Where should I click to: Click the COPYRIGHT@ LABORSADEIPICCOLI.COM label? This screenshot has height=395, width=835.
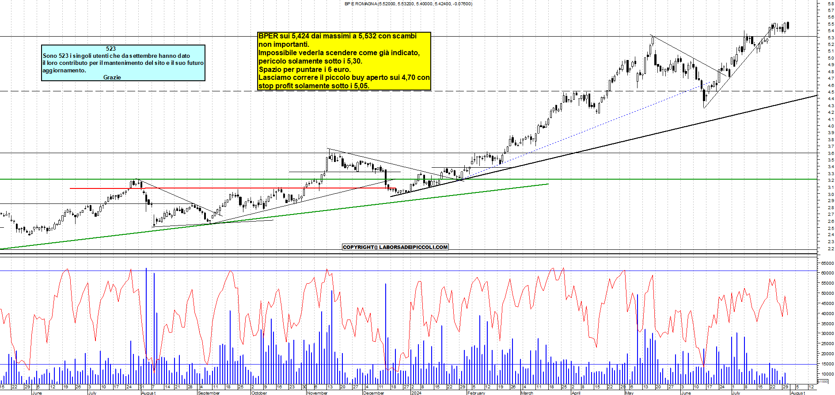pos(395,247)
